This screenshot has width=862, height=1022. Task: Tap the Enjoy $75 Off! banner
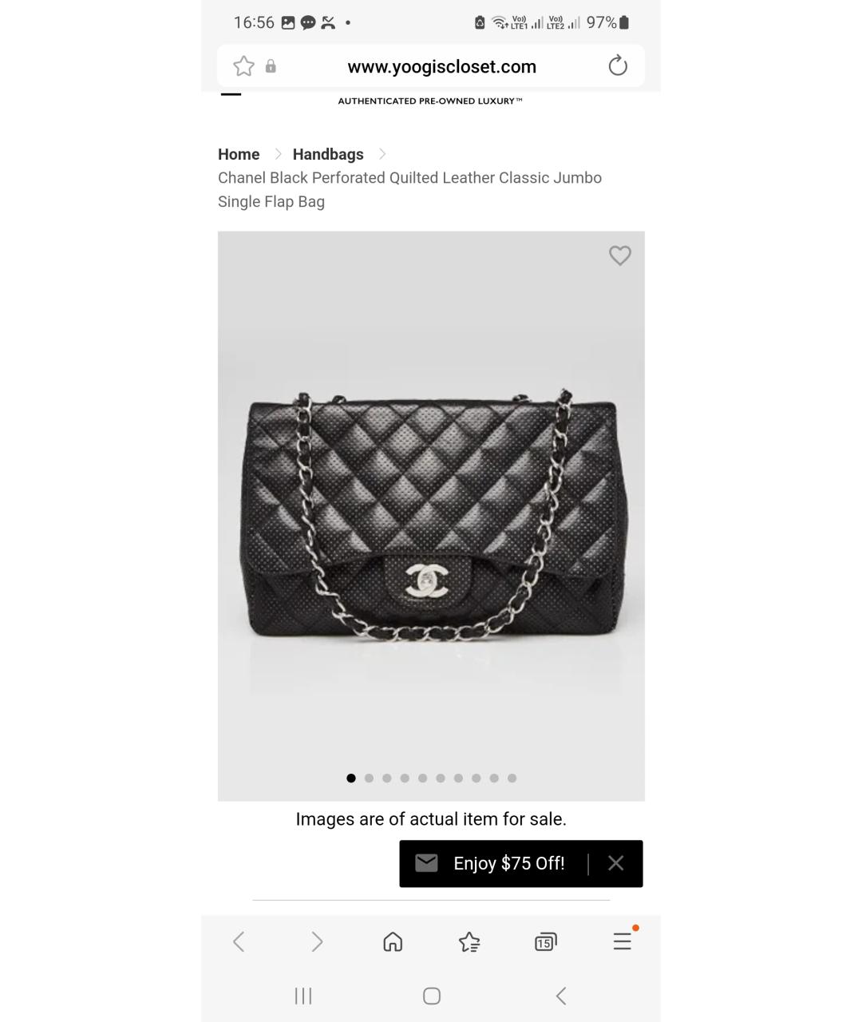click(508, 863)
